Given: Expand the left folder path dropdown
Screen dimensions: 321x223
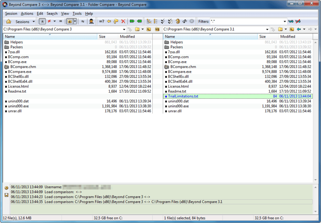Looking at the screenshot, I should [x=124, y=29].
